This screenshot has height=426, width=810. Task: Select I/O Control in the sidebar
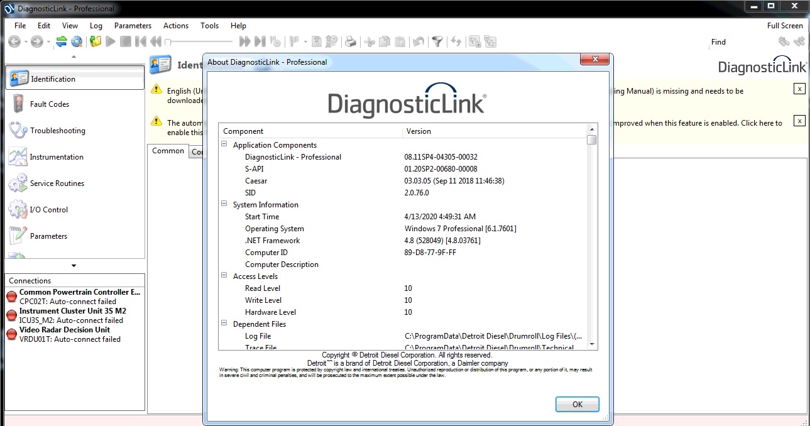75,210
